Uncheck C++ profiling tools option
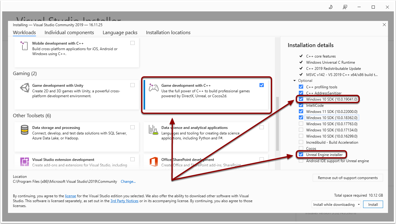Image resolution: width=396 pixels, height=224 pixels. (x=301, y=87)
